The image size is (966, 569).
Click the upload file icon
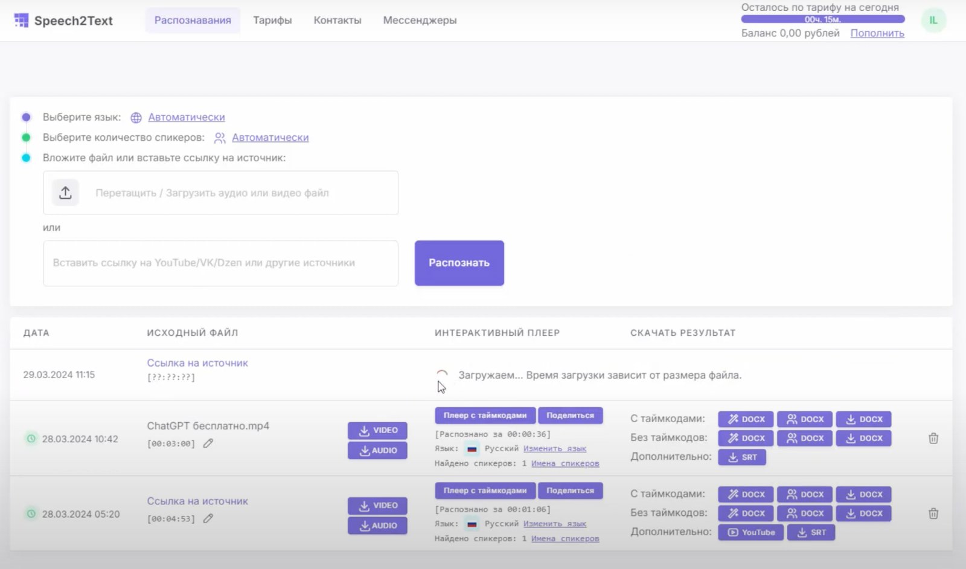[65, 193]
